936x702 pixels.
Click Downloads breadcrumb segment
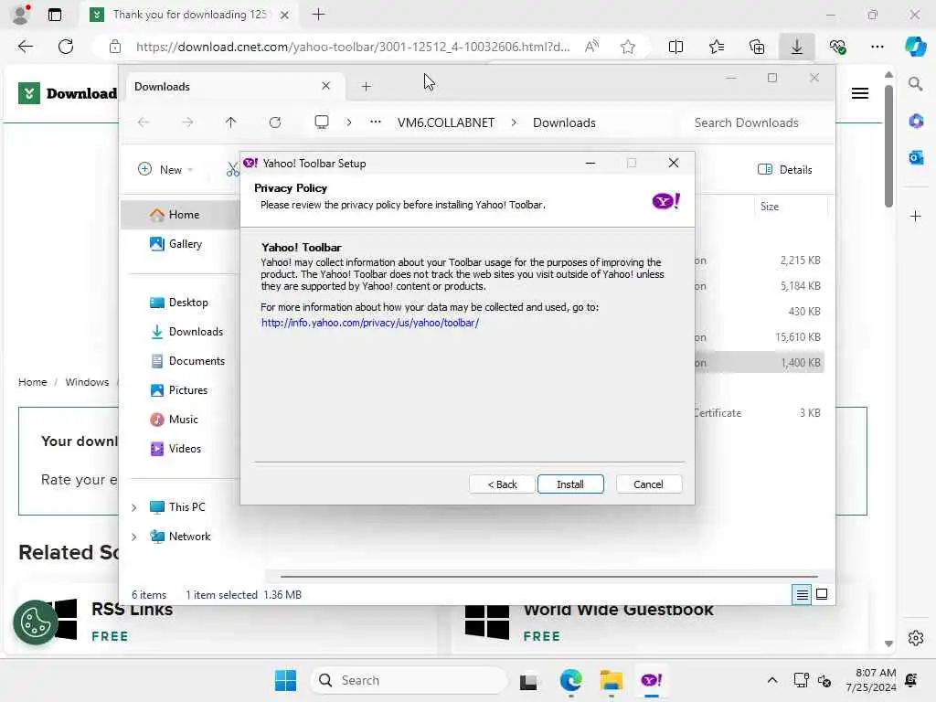[x=564, y=122]
